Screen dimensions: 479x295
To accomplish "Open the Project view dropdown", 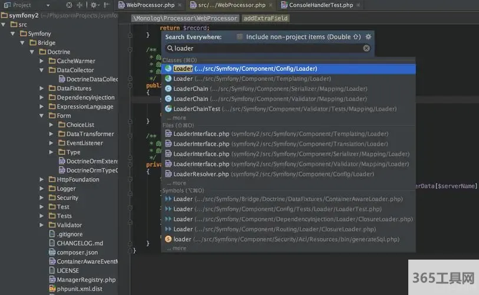I will (x=48, y=5).
